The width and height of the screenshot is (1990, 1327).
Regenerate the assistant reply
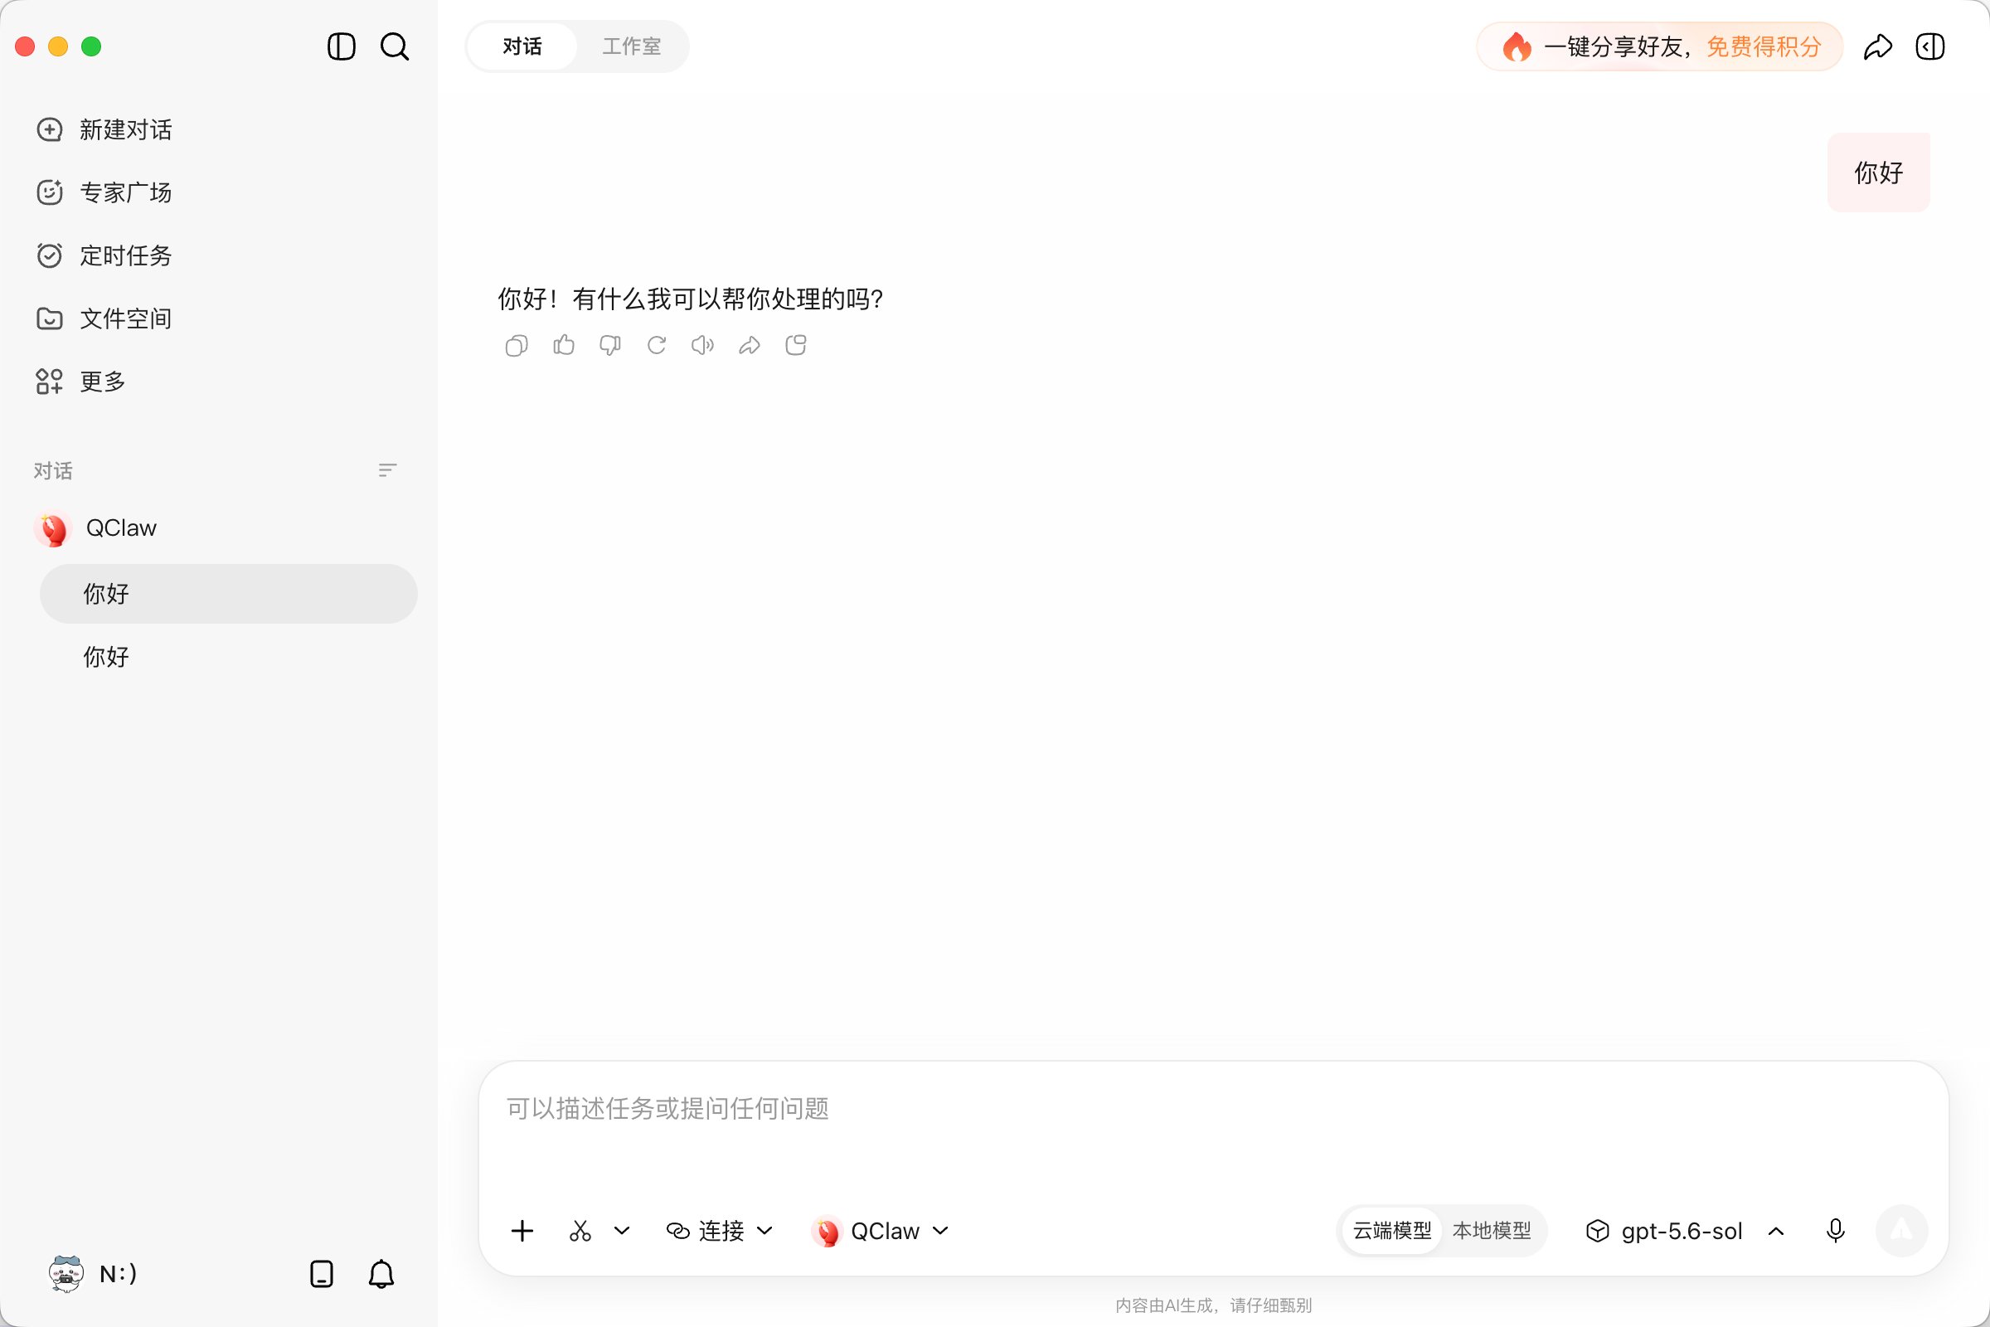coord(657,345)
